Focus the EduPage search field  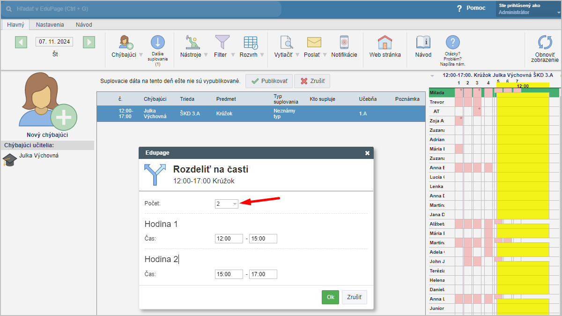point(142,9)
